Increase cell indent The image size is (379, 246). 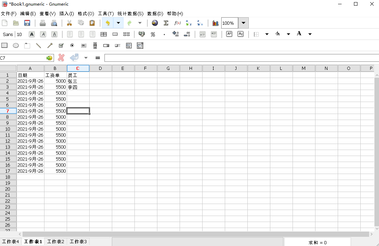click(213, 34)
